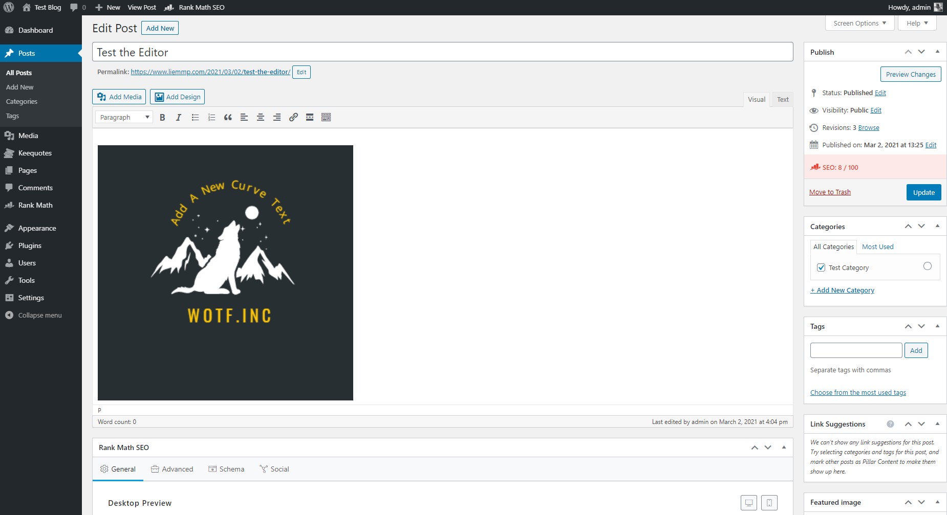Select the WOTF.INC image in editor
This screenshot has height=515, width=947.
pyautogui.click(x=225, y=273)
